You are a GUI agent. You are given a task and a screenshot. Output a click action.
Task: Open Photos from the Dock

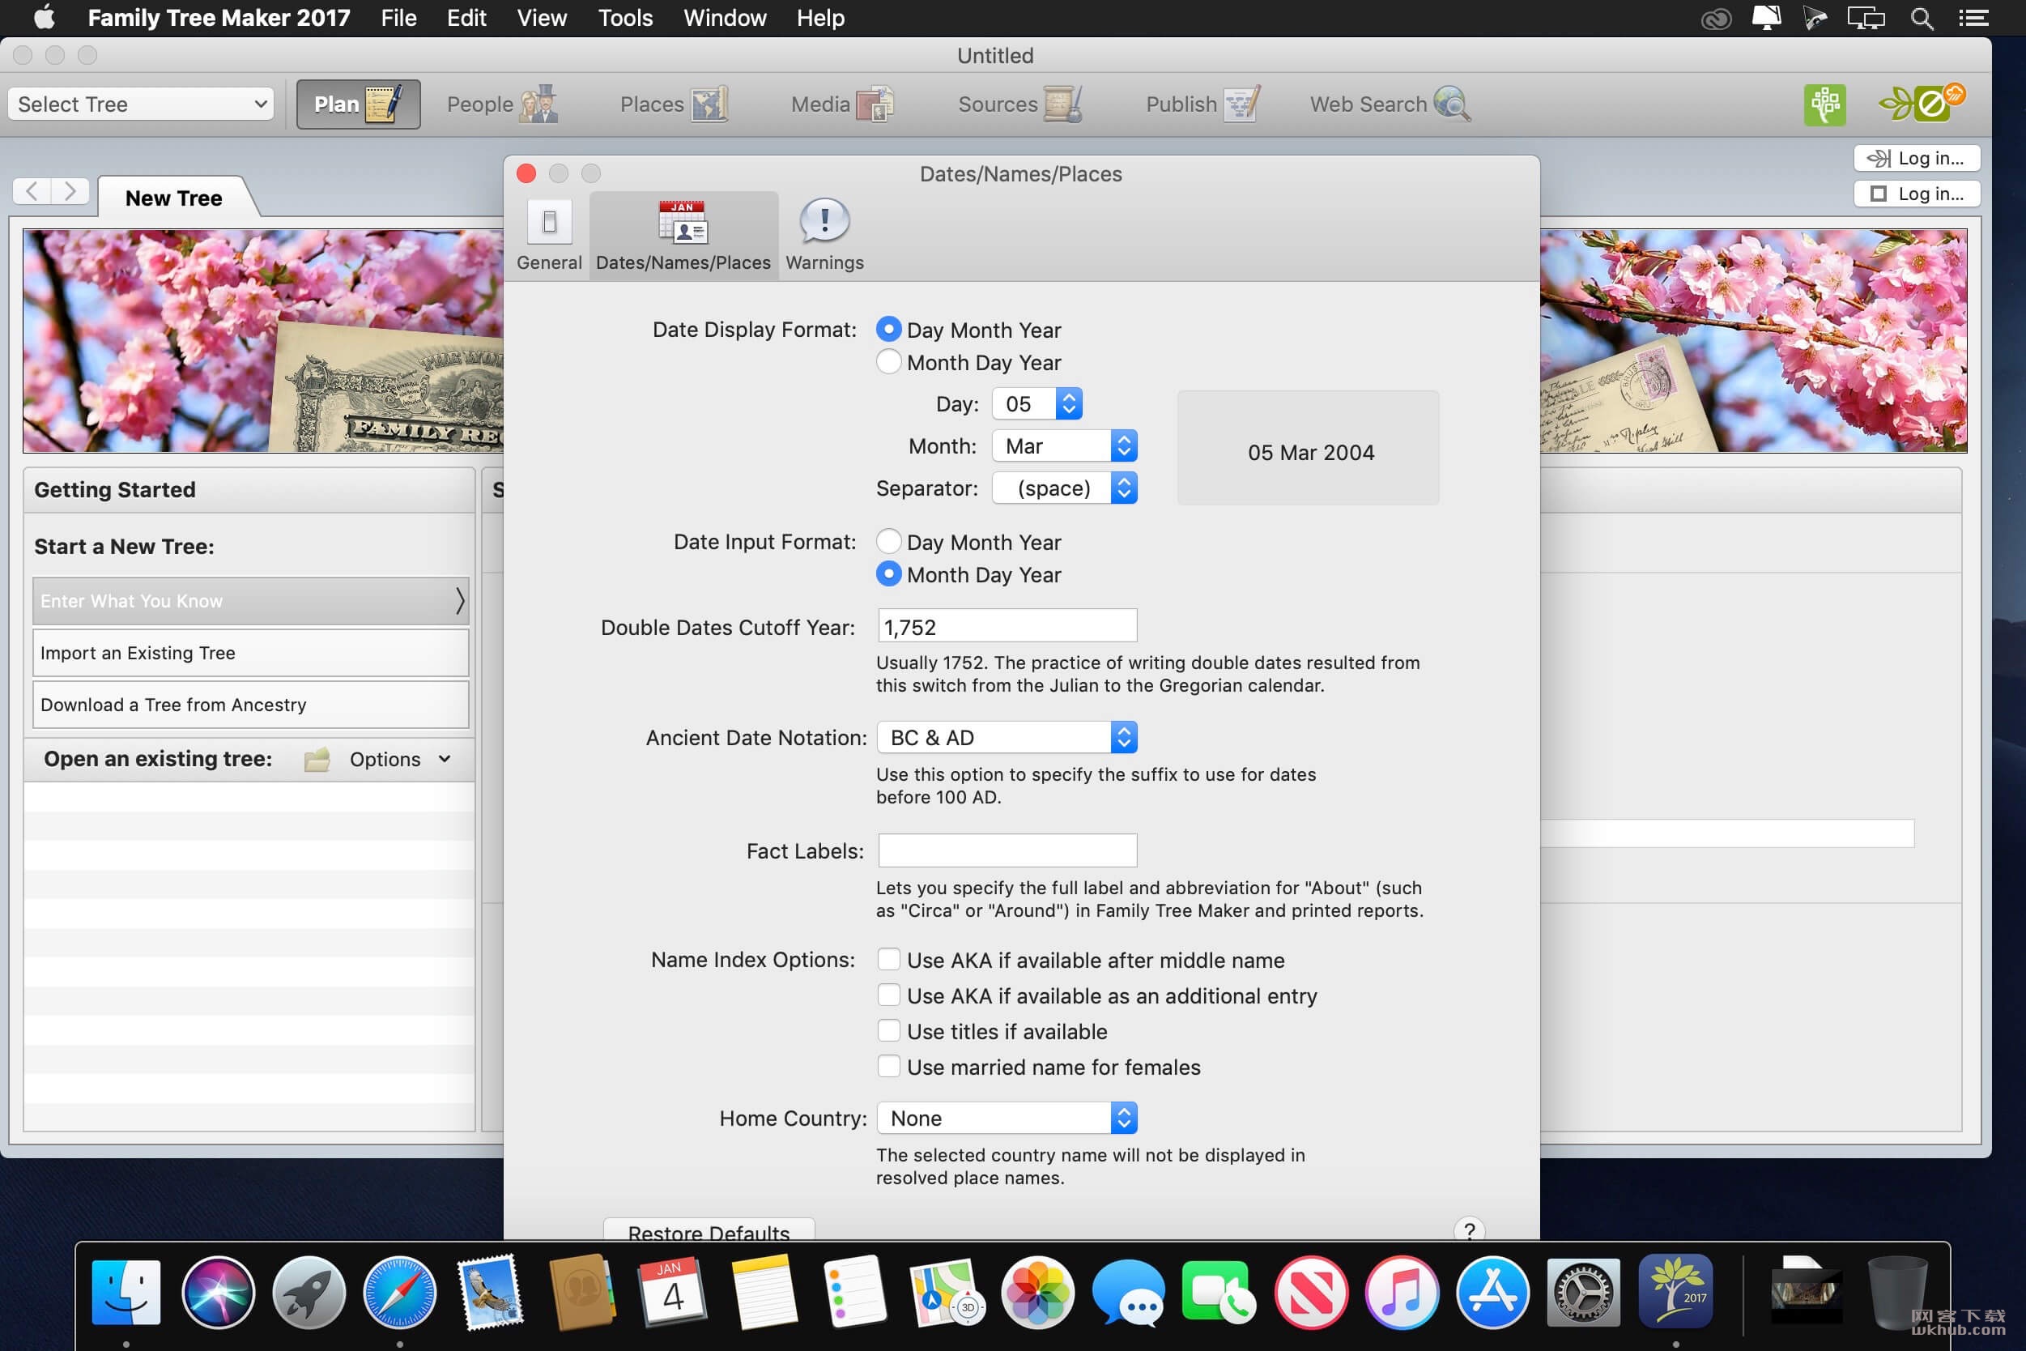coord(1037,1293)
